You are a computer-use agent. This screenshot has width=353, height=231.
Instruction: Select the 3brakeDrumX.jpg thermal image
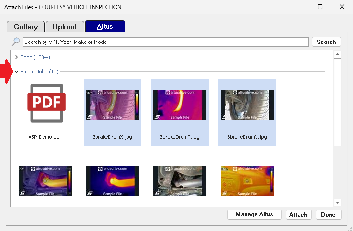coord(112,105)
